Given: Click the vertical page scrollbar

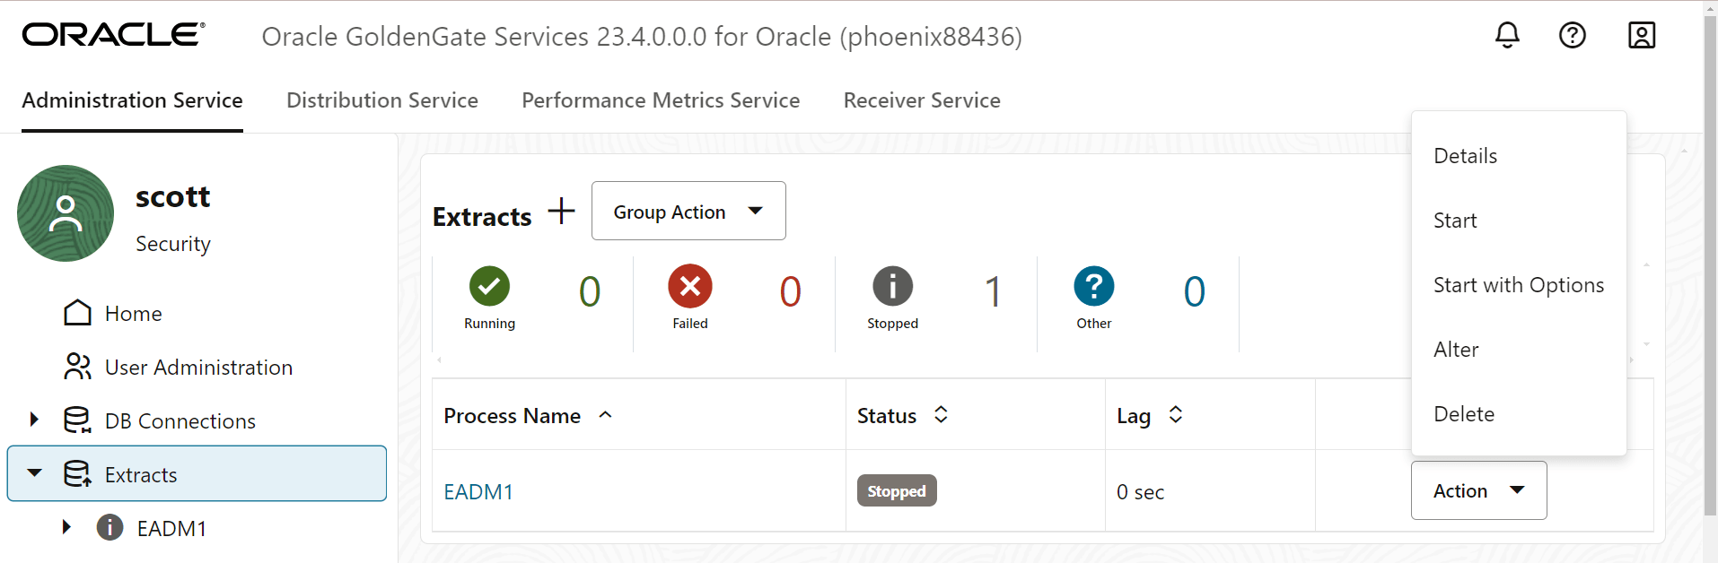Looking at the screenshot, I should (x=1710, y=269).
